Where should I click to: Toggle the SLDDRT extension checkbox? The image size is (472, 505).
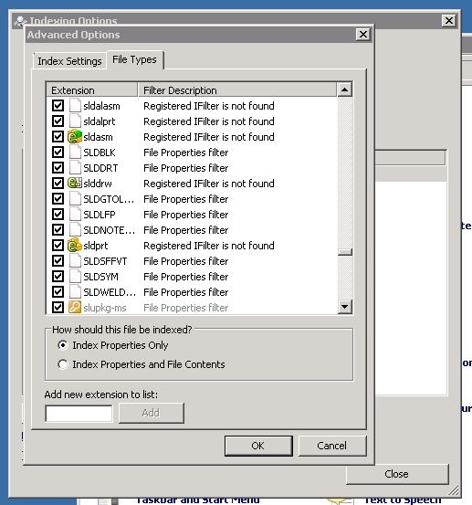pyautogui.click(x=58, y=167)
